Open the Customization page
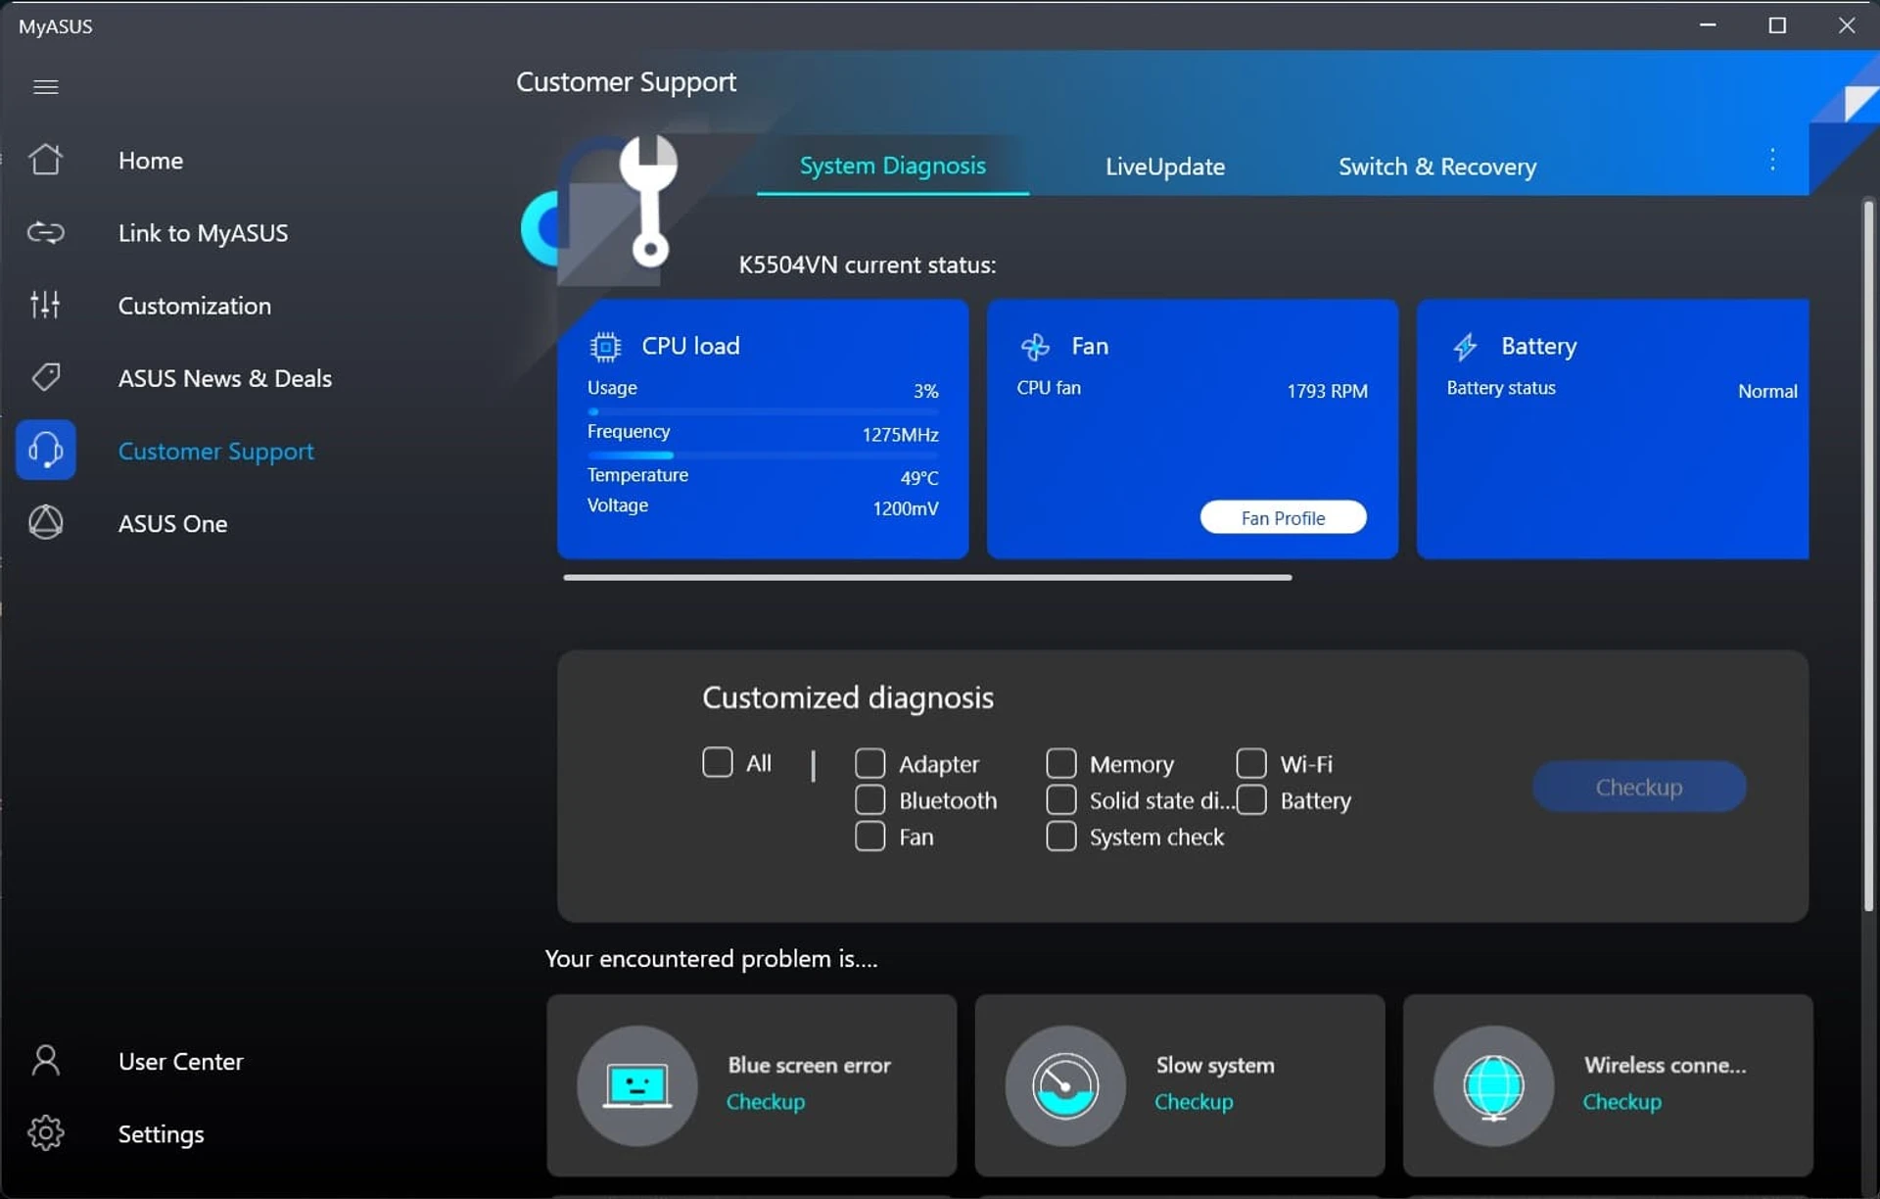Viewport: 1880px width, 1199px height. 194,305
